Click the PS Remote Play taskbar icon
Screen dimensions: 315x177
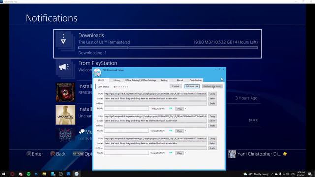click(68, 174)
